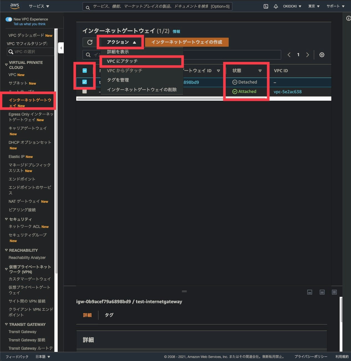
Task: Open the サポート dropdown
Action: click(x=335, y=6)
